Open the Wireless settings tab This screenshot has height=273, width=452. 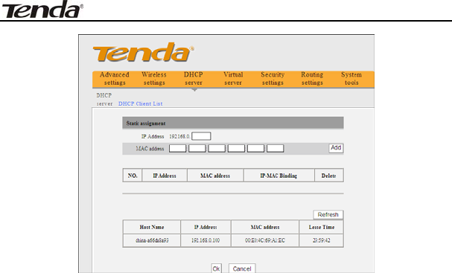point(154,79)
